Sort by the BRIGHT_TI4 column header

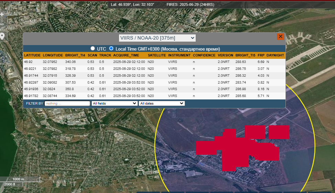[75, 55]
